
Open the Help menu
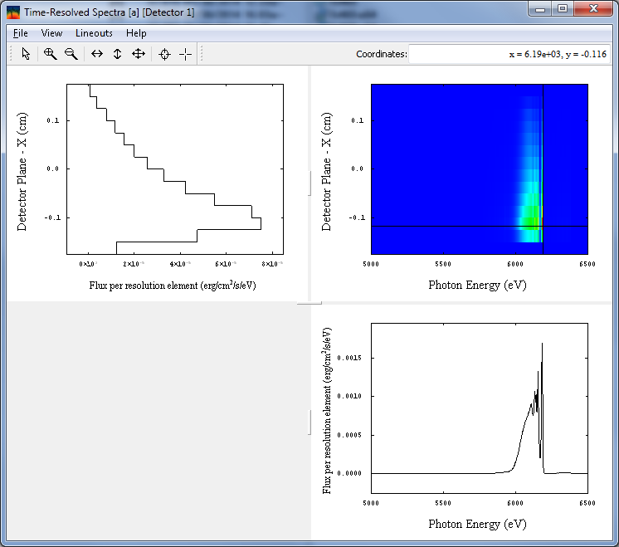tap(136, 33)
